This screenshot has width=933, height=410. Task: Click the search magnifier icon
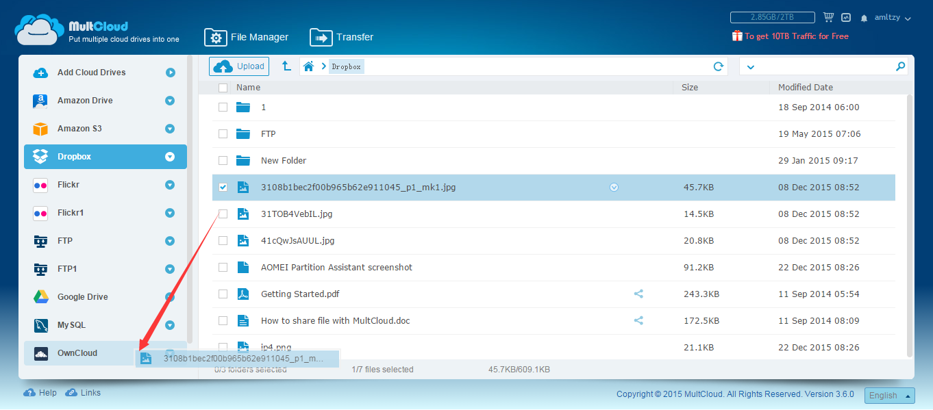[900, 66]
